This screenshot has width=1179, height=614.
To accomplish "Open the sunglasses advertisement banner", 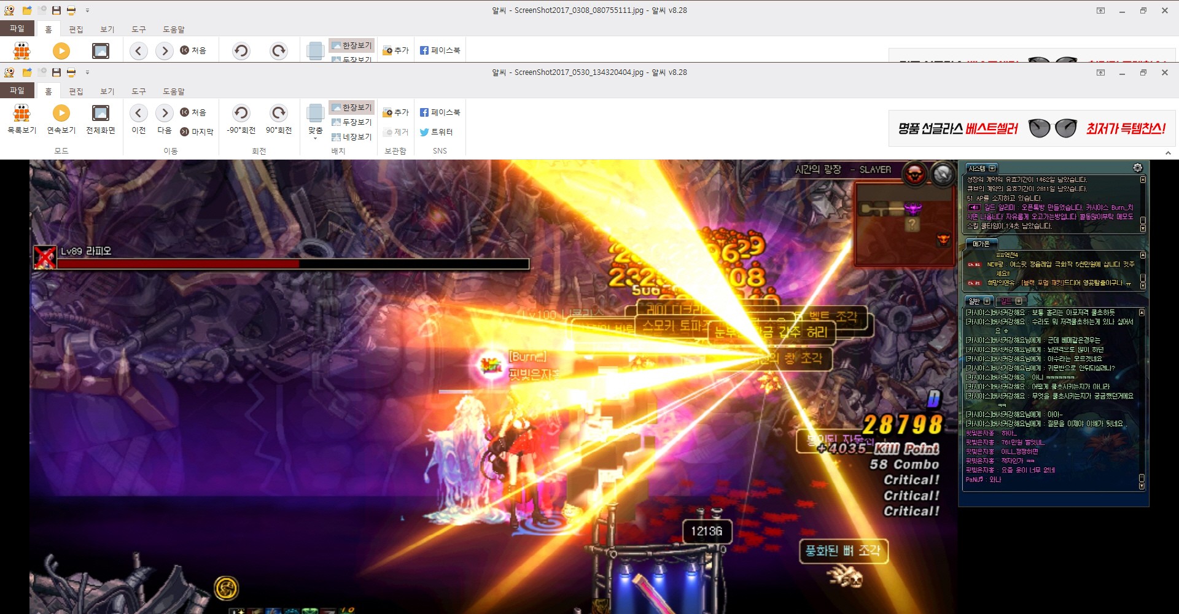I will 1032,128.
